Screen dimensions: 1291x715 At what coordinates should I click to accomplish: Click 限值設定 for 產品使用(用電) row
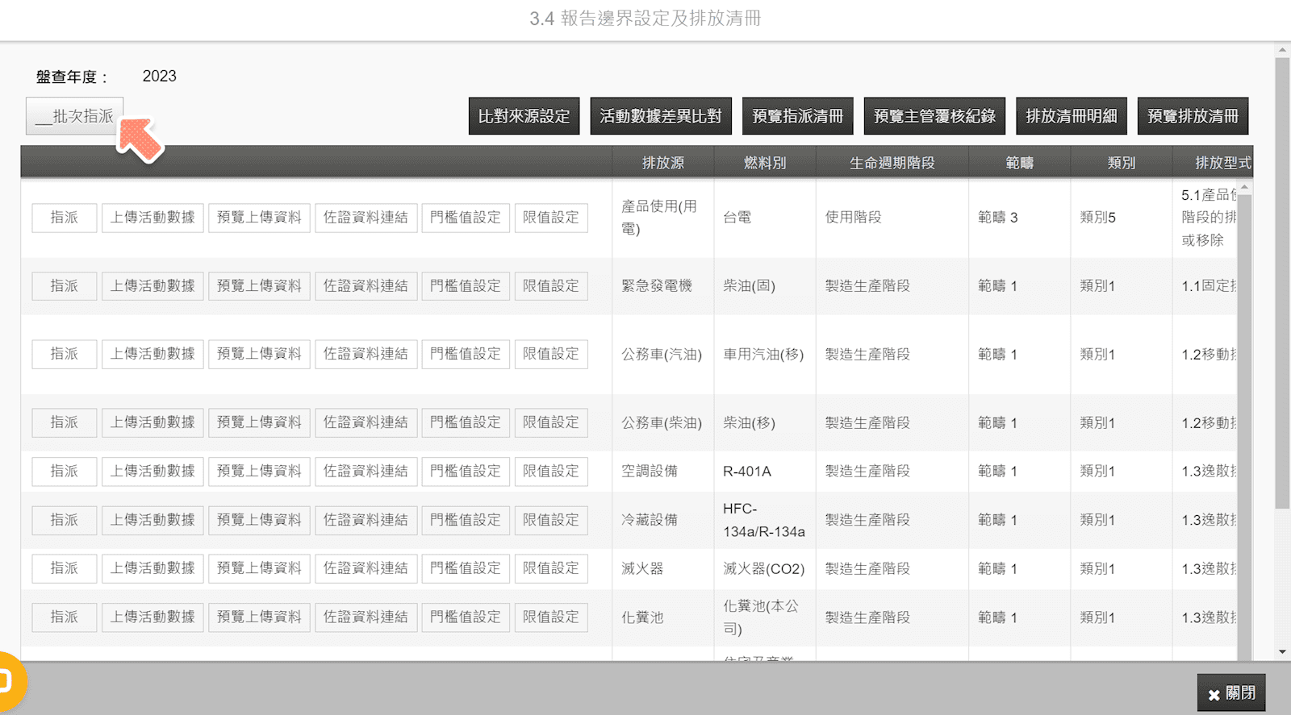[551, 218]
